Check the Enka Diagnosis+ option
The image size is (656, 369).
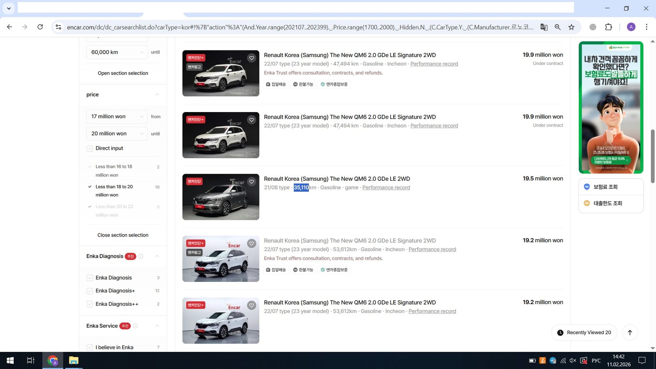tap(90, 291)
